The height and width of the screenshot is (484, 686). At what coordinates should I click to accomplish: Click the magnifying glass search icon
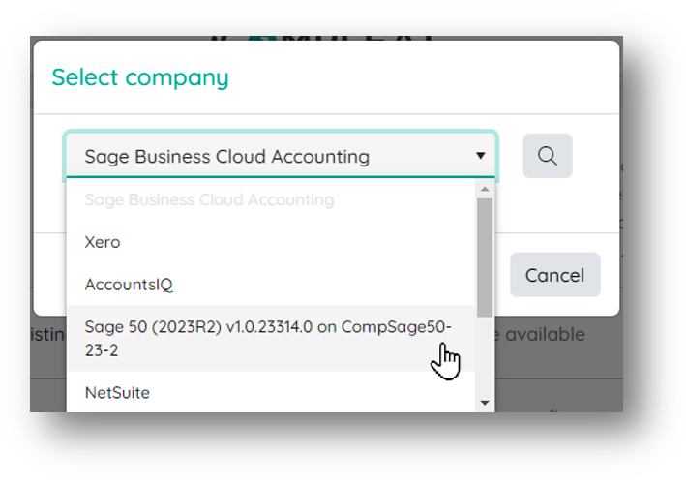click(x=548, y=156)
